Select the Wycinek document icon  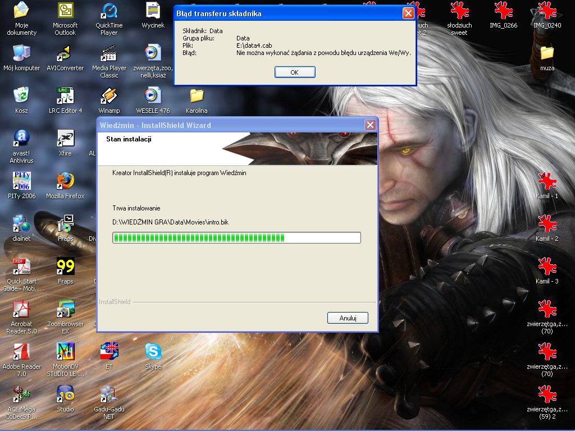click(x=153, y=15)
